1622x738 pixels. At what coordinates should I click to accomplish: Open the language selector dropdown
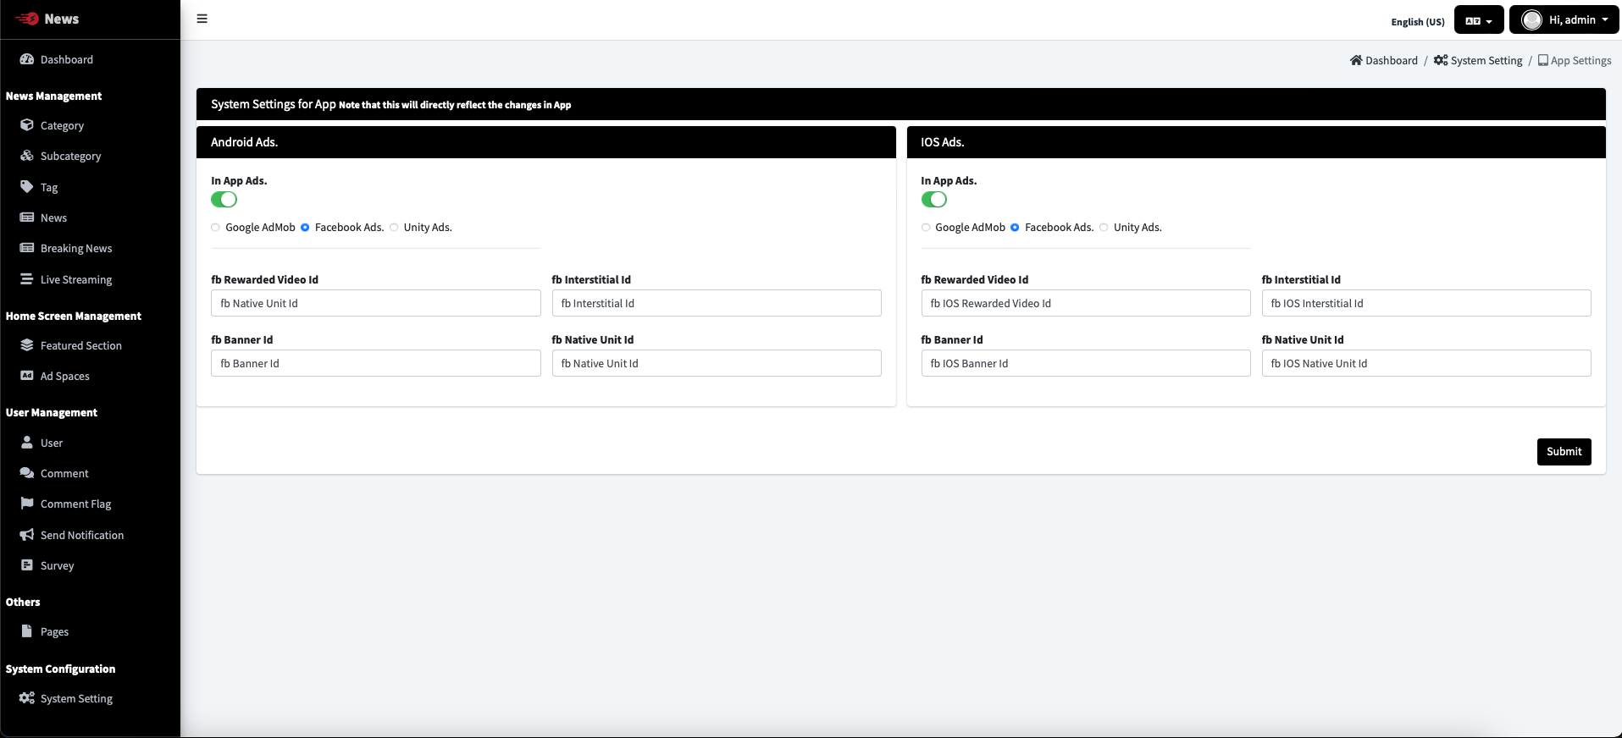[x=1478, y=20]
